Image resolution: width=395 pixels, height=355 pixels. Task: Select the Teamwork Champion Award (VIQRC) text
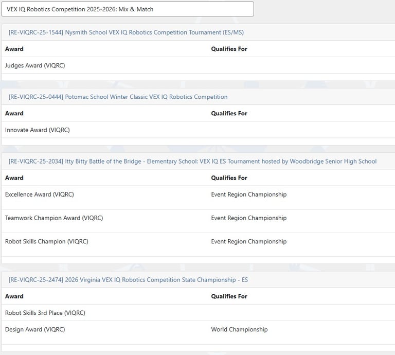[54, 218]
